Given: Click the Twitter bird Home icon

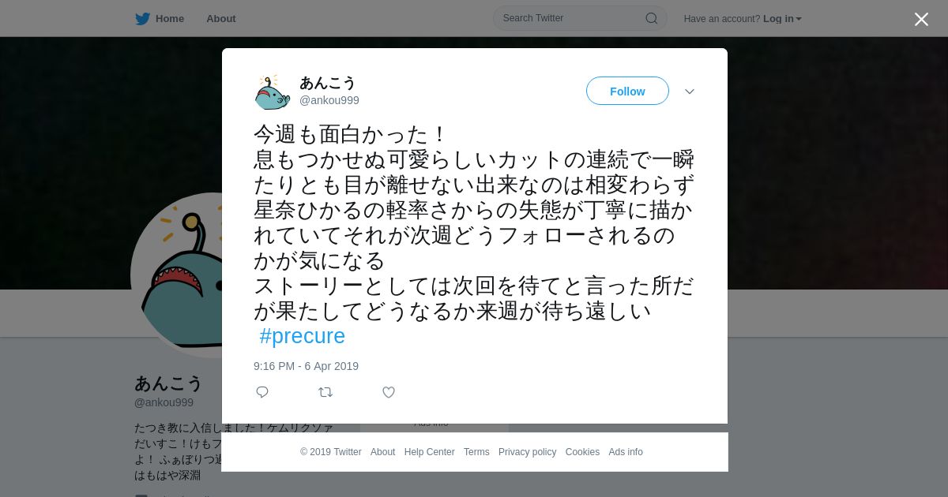Looking at the screenshot, I should [142, 19].
